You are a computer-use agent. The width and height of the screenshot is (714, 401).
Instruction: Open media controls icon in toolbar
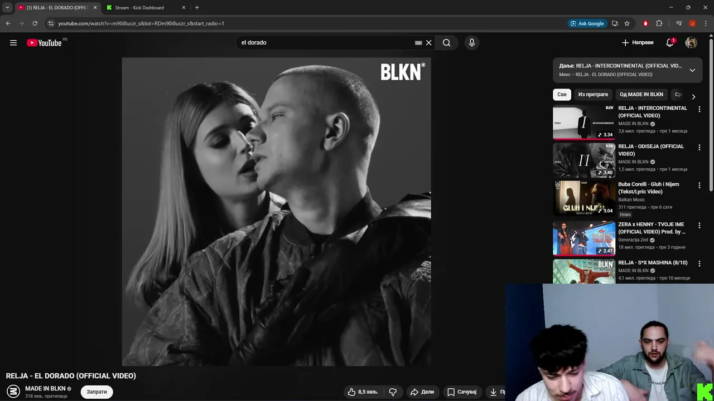point(679,23)
